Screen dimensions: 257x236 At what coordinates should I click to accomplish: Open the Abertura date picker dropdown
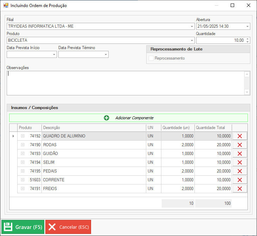pyautogui.click(x=247, y=26)
